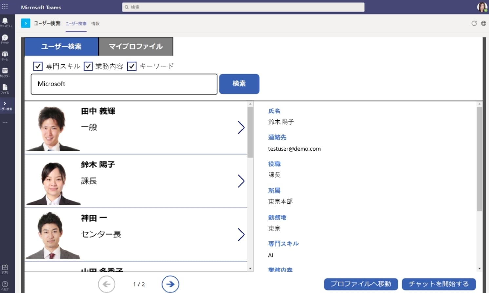Click プロファイルへ移動 button
Image resolution: width=489 pixels, height=293 pixels.
pos(361,284)
